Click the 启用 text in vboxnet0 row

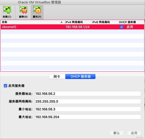[x=130, y=27]
